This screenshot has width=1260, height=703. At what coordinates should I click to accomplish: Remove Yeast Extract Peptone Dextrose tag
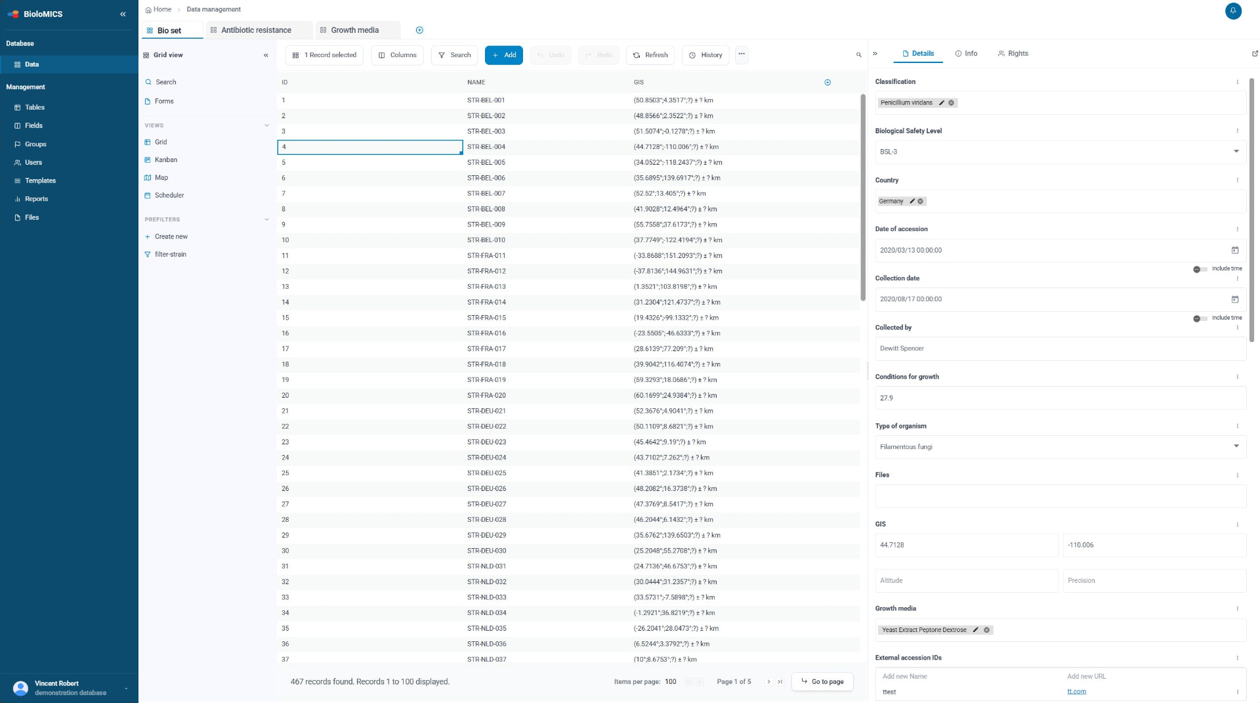[986, 630]
